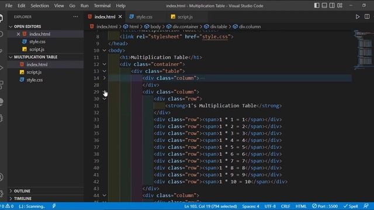The width and height of the screenshot is (374, 210).
Task: Unfold the collapsed column div on line 14
Action: [104, 78]
